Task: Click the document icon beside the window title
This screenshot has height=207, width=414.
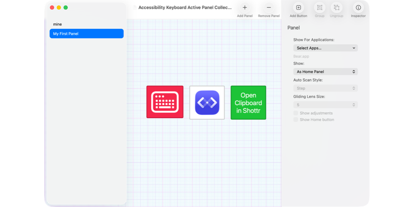Action: click(x=135, y=8)
